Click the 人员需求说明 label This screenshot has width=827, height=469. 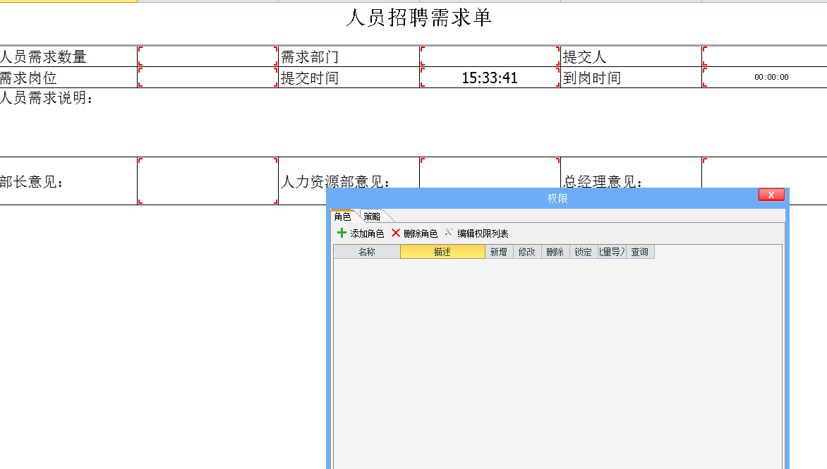click(47, 97)
